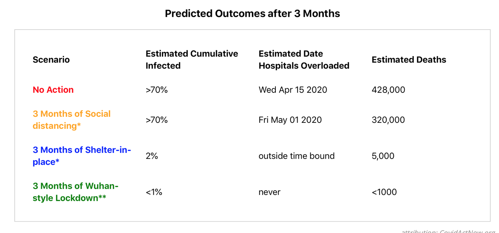Click the Estimated Cumulative Infected header
This screenshot has height=233, width=499.
pos(192,60)
